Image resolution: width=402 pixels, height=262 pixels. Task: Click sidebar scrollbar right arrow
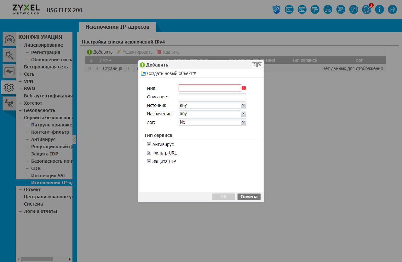point(70,259)
